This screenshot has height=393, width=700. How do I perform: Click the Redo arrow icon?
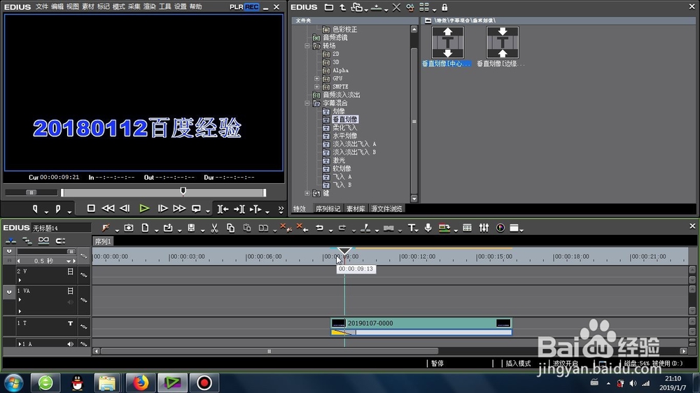coord(342,228)
